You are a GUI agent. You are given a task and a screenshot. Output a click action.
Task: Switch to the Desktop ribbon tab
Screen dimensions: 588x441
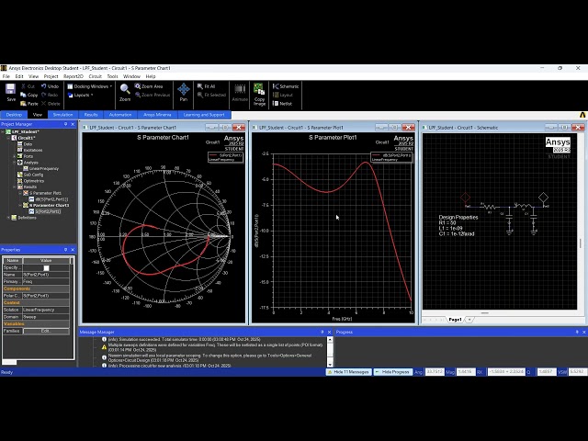coord(14,115)
